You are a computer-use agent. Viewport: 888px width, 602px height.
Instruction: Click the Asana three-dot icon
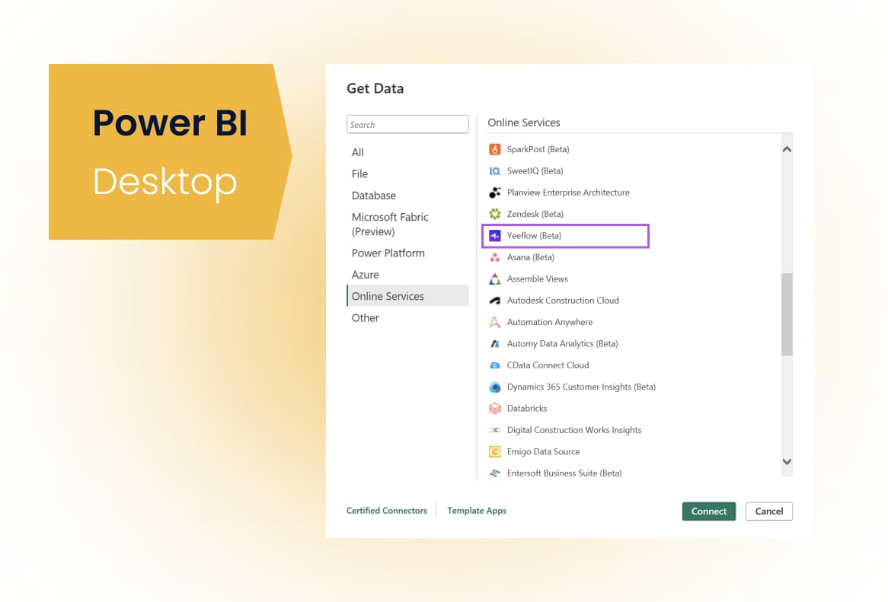pos(494,257)
